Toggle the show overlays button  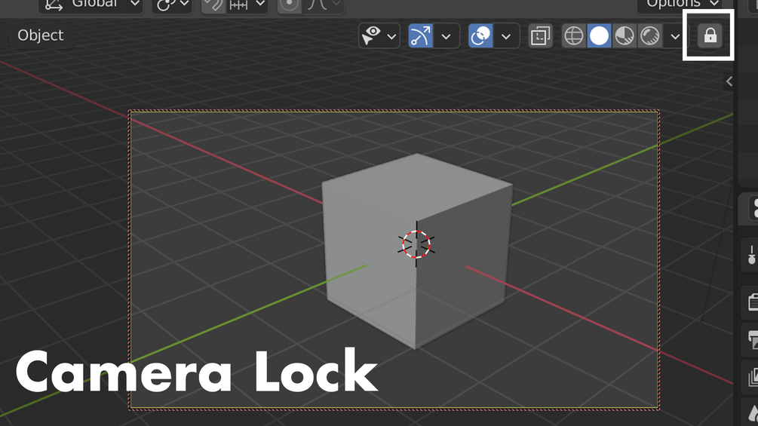[x=480, y=35]
